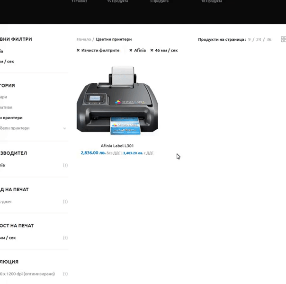Expand the black-and-white printers category chevron
The width and height of the screenshot is (286, 284).
pyautogui.click(x=64, y=128)
